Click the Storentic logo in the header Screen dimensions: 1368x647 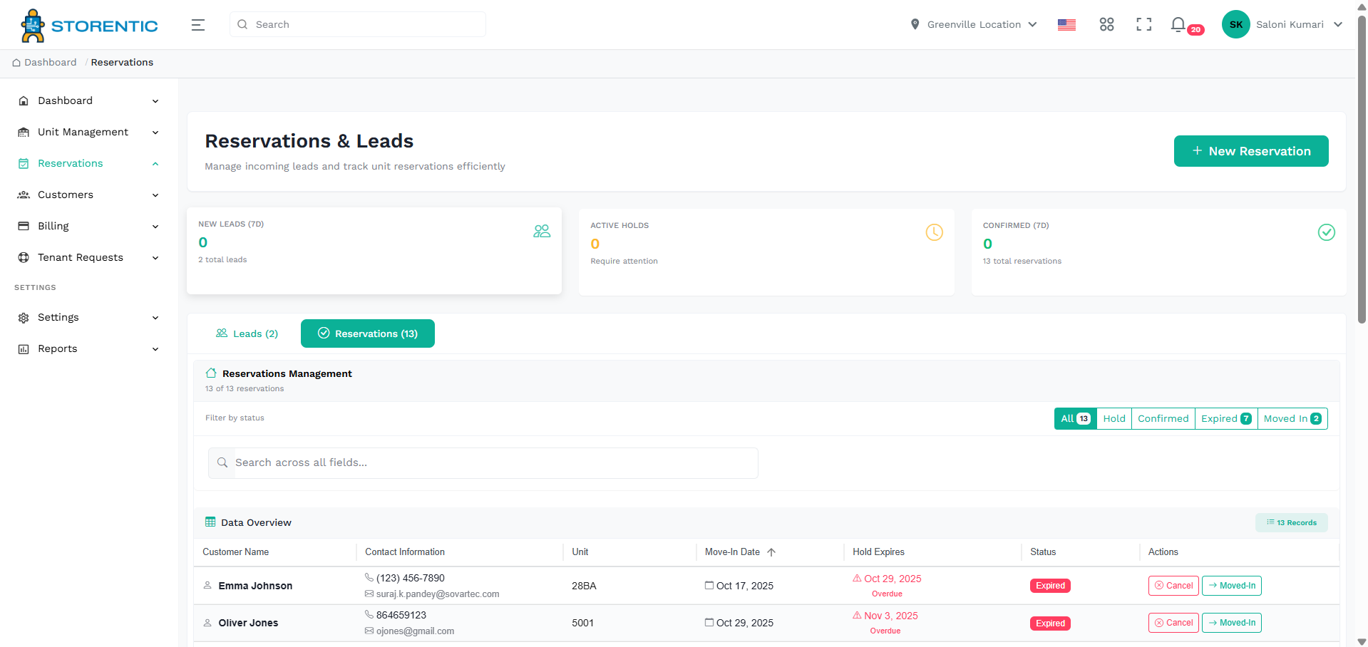pos(88,24)
